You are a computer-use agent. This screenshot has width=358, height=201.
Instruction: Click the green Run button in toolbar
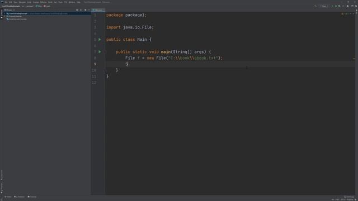[x=332, y=6]
